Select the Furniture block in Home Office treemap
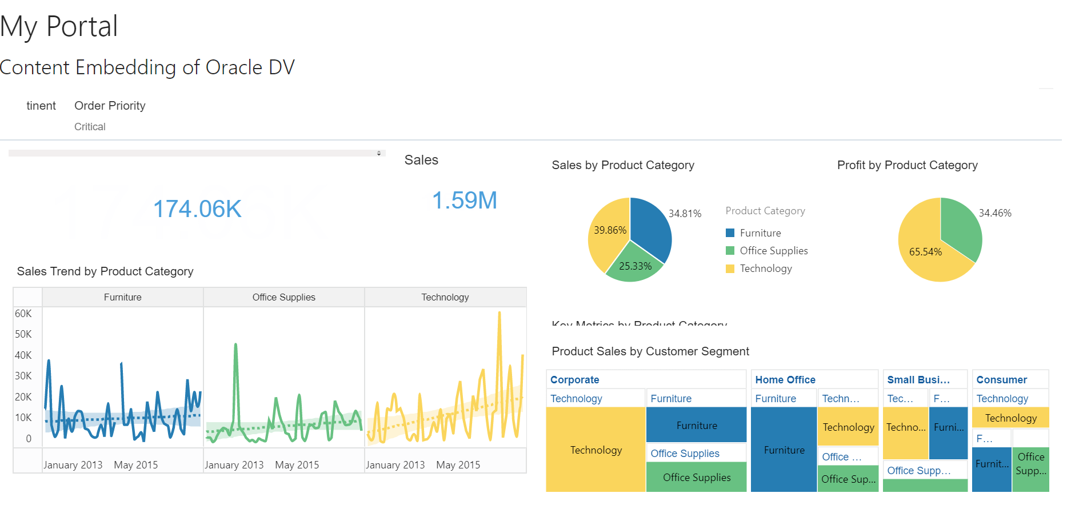This screenshot has width=1087, height=517. 783,450
